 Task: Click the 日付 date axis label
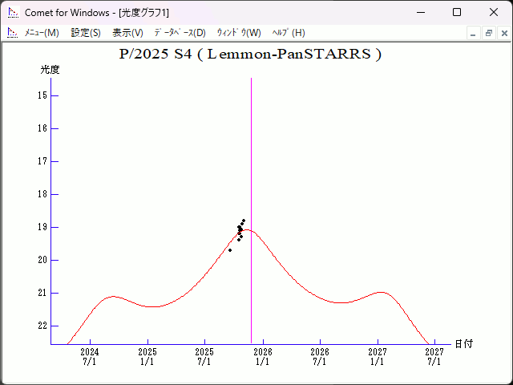[463, 343]
